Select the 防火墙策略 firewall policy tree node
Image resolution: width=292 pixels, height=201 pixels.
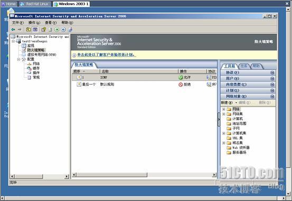(36, 50)
